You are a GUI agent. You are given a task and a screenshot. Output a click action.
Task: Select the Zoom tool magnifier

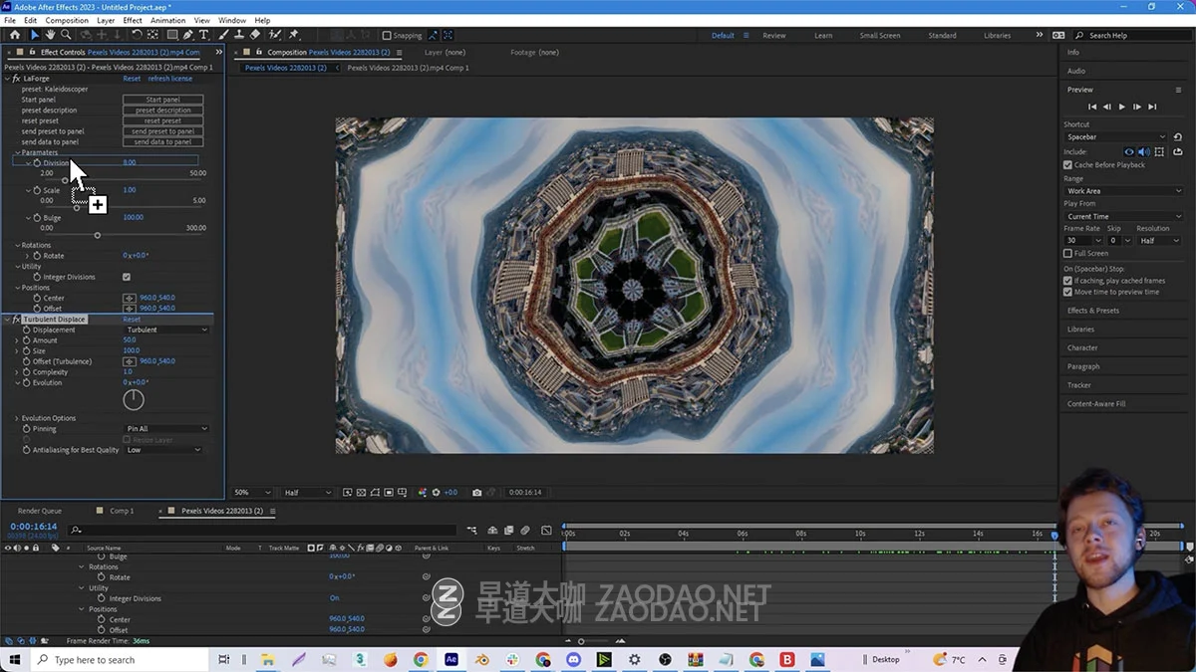tap(66, 35)
